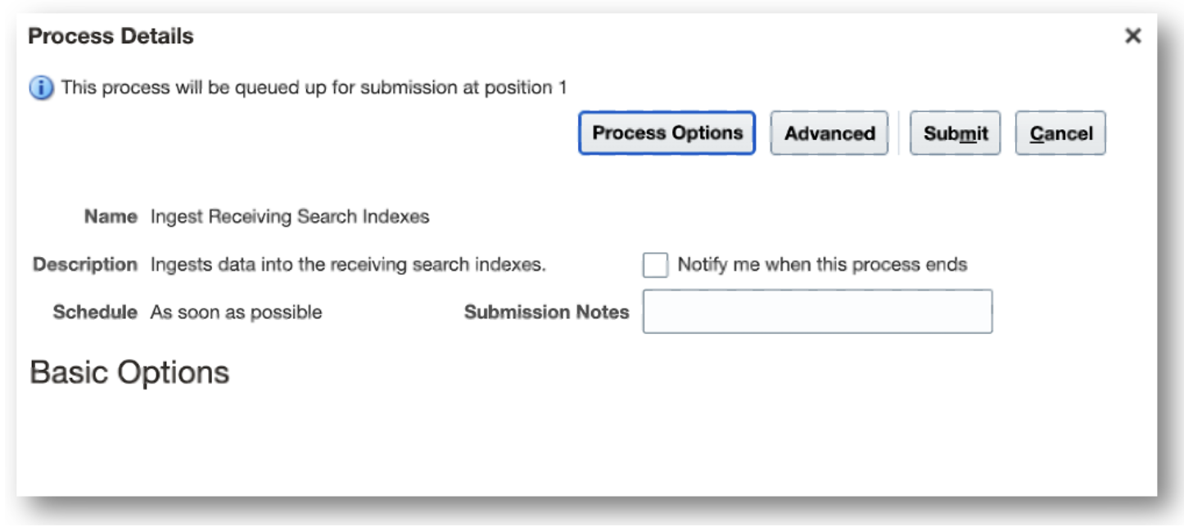Viewport: 1184px width, 527px height.
Task: Click the 'Notify me when this process ends' label
Action: click(x=822, y=265)
